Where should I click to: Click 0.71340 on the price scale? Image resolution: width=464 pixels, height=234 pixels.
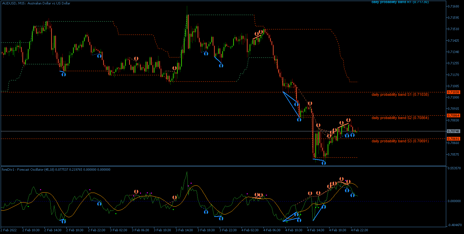(454, 52)
